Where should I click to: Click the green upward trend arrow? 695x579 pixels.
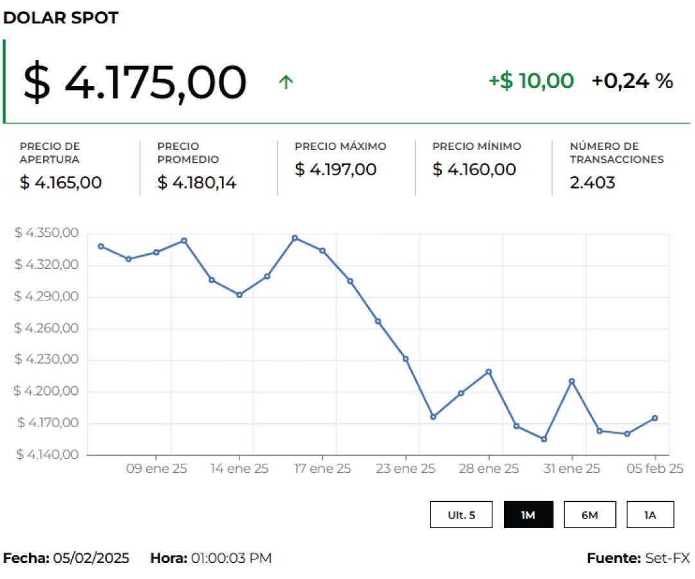(x=286, y=82)
